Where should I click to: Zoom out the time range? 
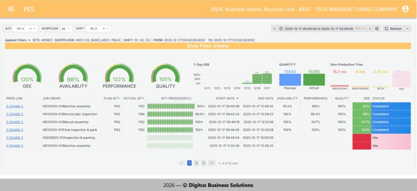[x=377, y=29]
